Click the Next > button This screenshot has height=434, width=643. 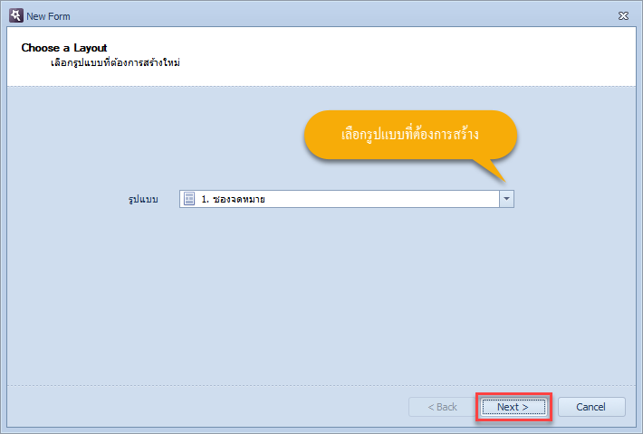(513, 407)
